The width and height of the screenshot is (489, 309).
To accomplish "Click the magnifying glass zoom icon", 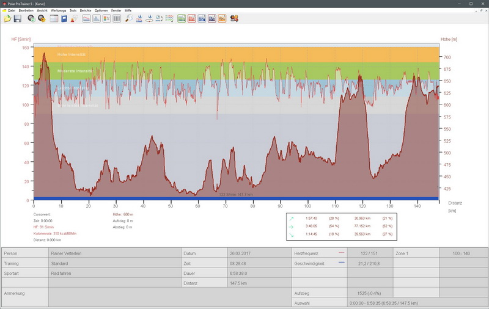I will point(128,19).
